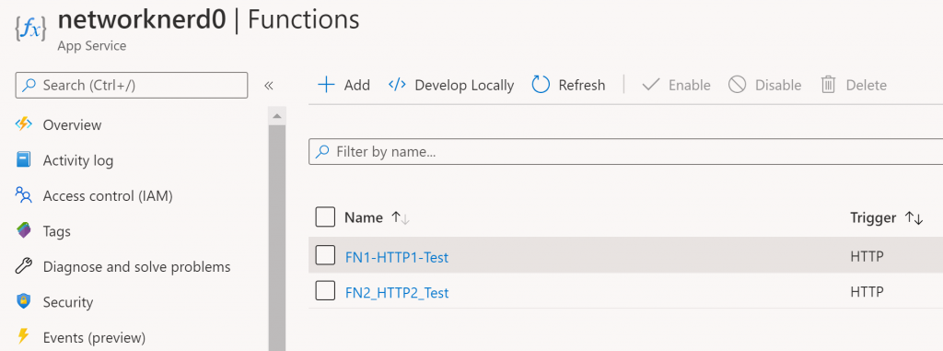Click the Delete trash can icon

click(828, 85)
